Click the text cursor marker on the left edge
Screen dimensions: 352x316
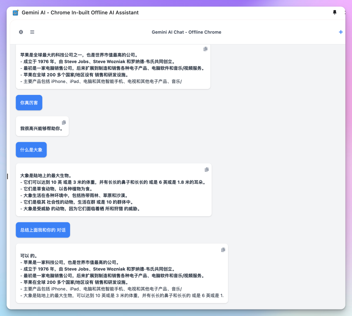point(7,176)
